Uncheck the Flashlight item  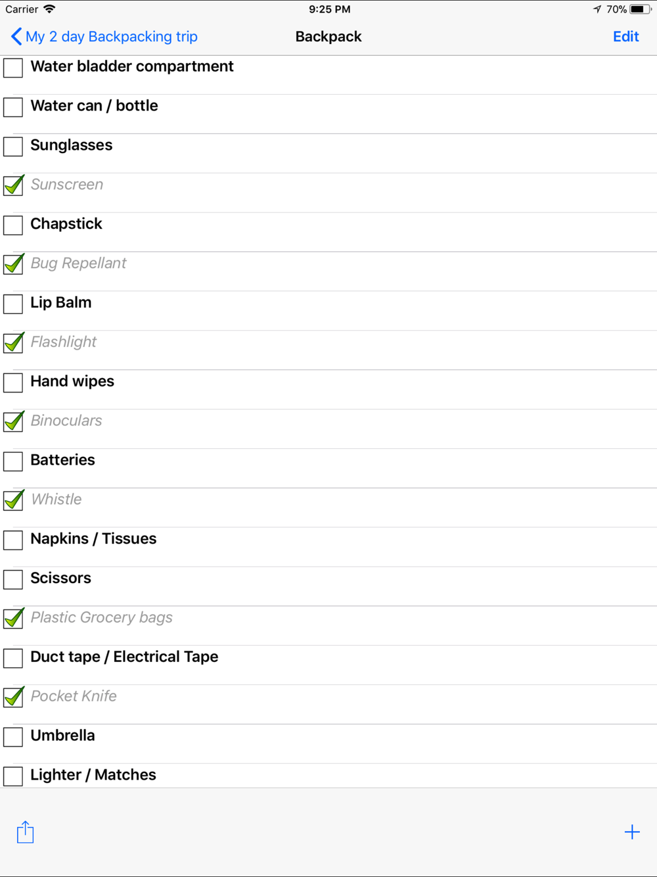tap(14, 342)
